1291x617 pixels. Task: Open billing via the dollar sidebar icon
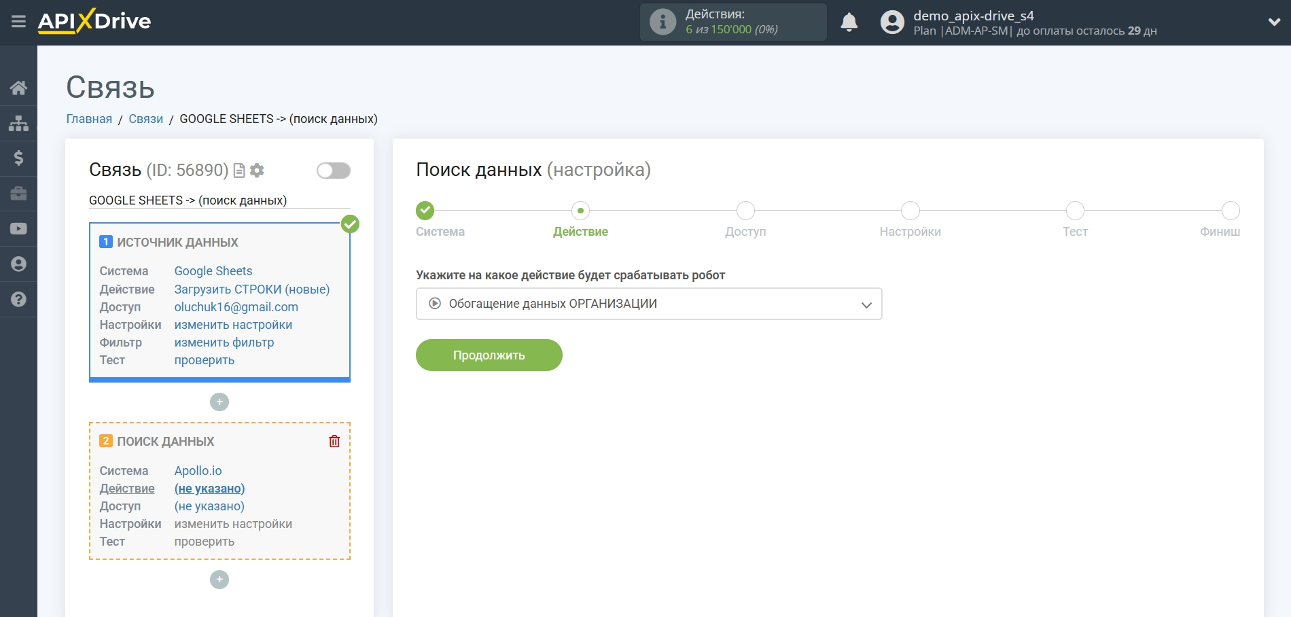18,158
